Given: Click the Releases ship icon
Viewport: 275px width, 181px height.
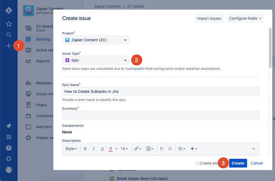Looking at the screenshot, I should (x=28, y=83).
